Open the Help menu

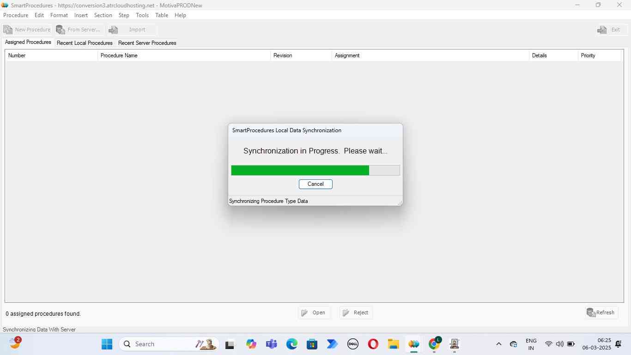(x=180, y=15)
